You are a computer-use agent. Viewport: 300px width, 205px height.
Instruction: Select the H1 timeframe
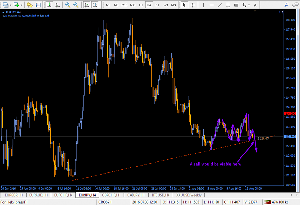tap(141, 5)
